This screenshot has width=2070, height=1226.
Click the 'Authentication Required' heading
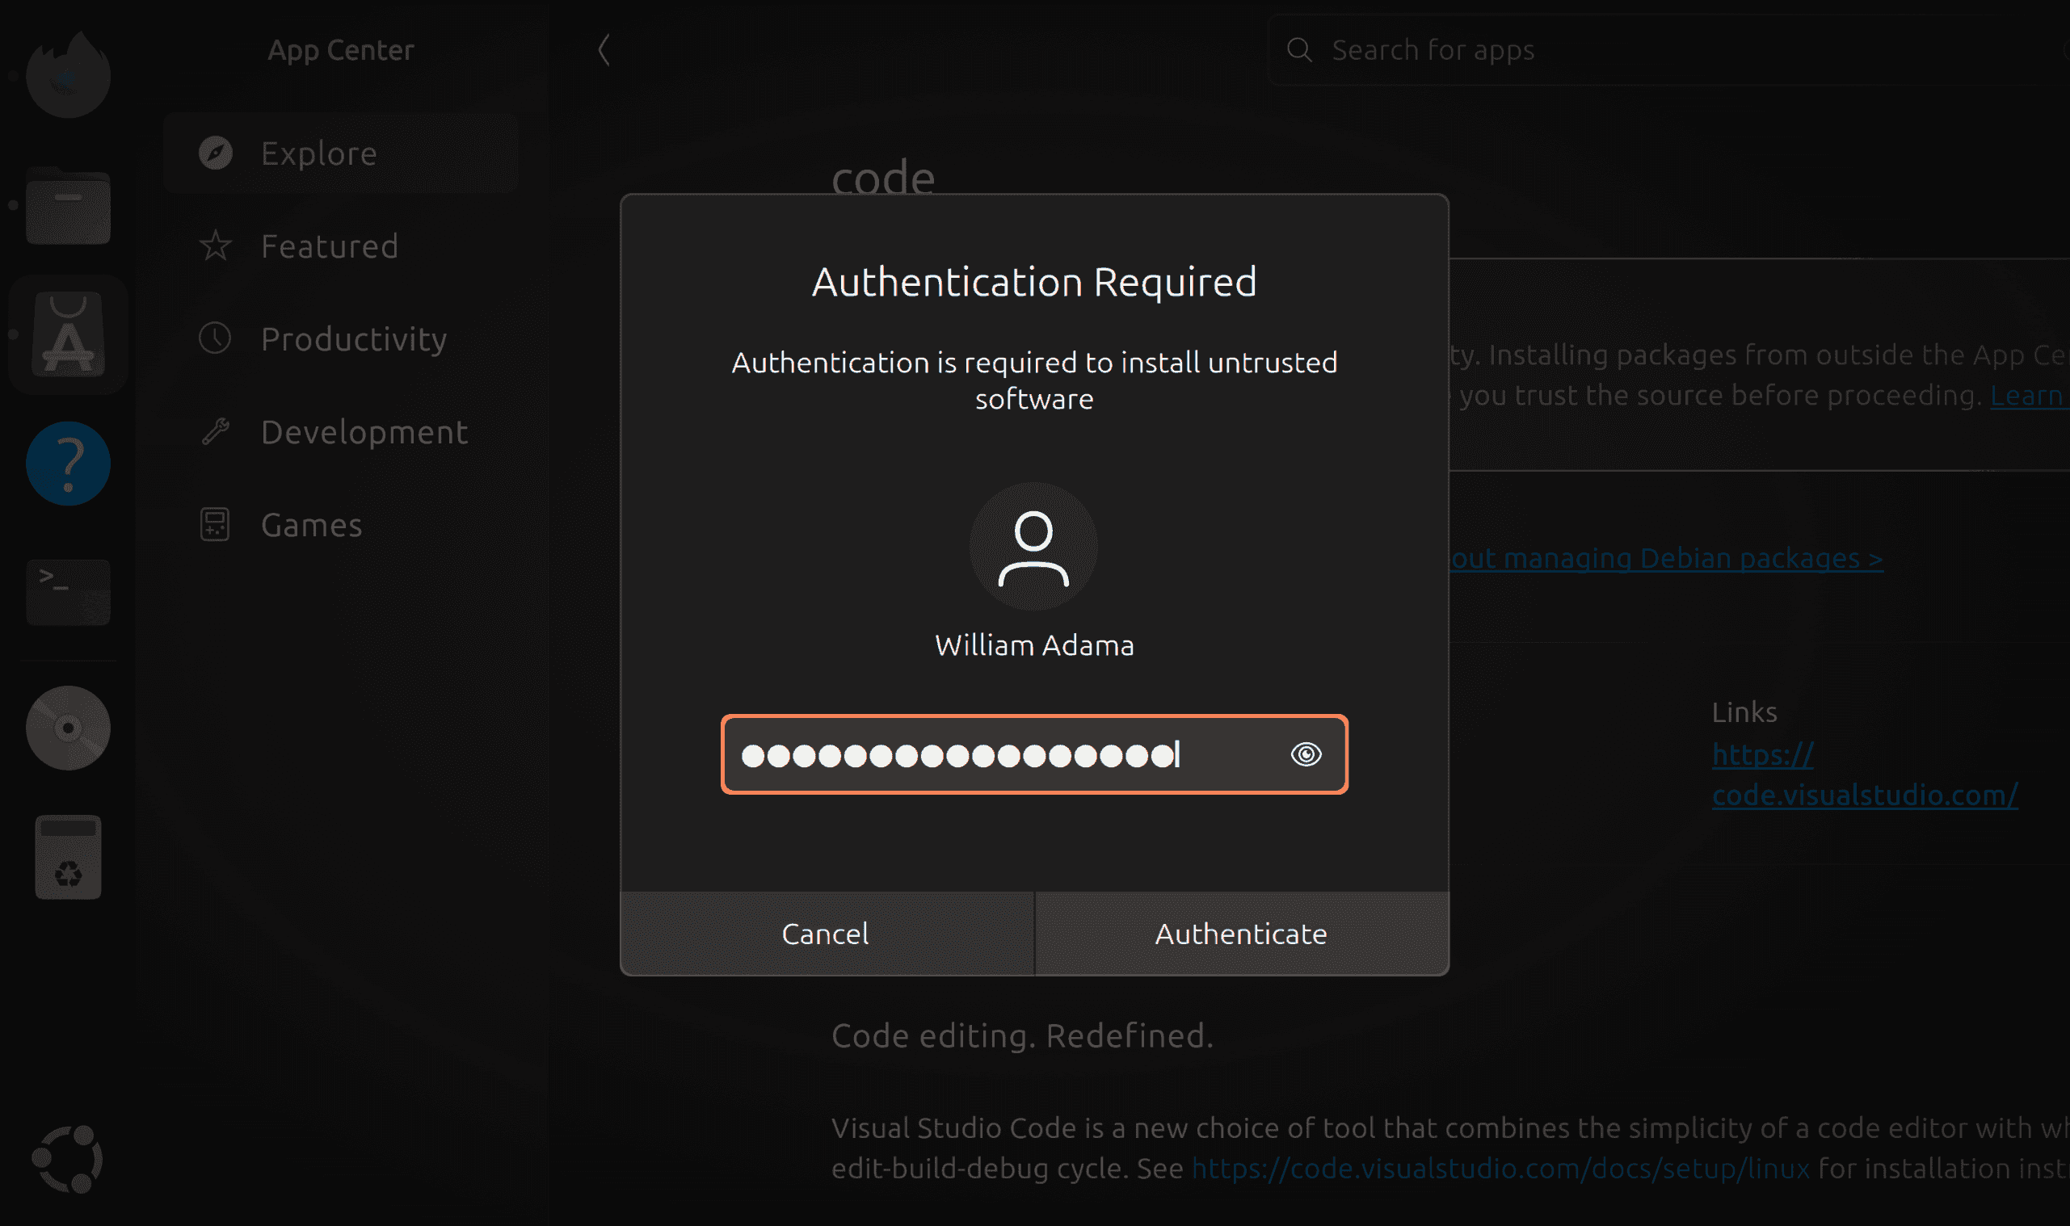(x=1033, y=283)
